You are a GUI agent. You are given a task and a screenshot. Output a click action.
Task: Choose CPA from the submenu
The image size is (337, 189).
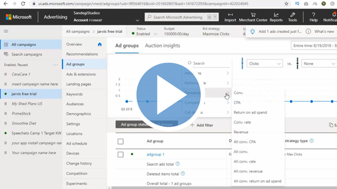tap(237, 102)
